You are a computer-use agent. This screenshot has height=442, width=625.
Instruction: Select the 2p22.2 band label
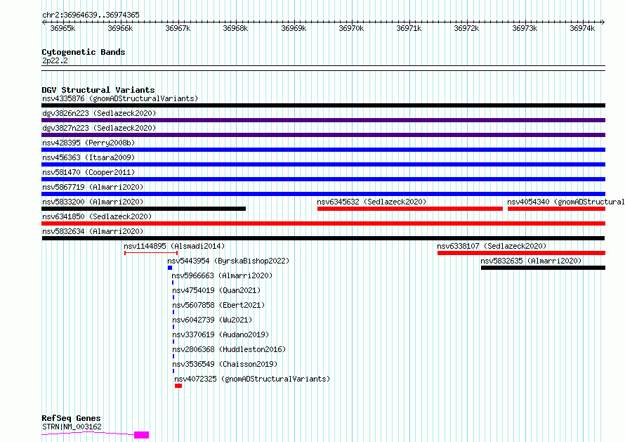coord(55,60)
